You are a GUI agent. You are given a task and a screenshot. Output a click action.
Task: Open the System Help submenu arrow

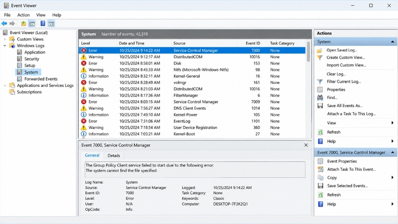point(392,141)
